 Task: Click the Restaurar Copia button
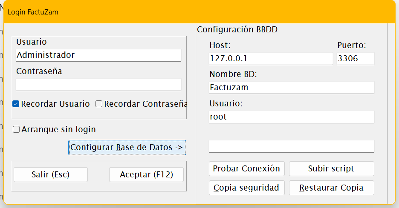coord(332,188)
